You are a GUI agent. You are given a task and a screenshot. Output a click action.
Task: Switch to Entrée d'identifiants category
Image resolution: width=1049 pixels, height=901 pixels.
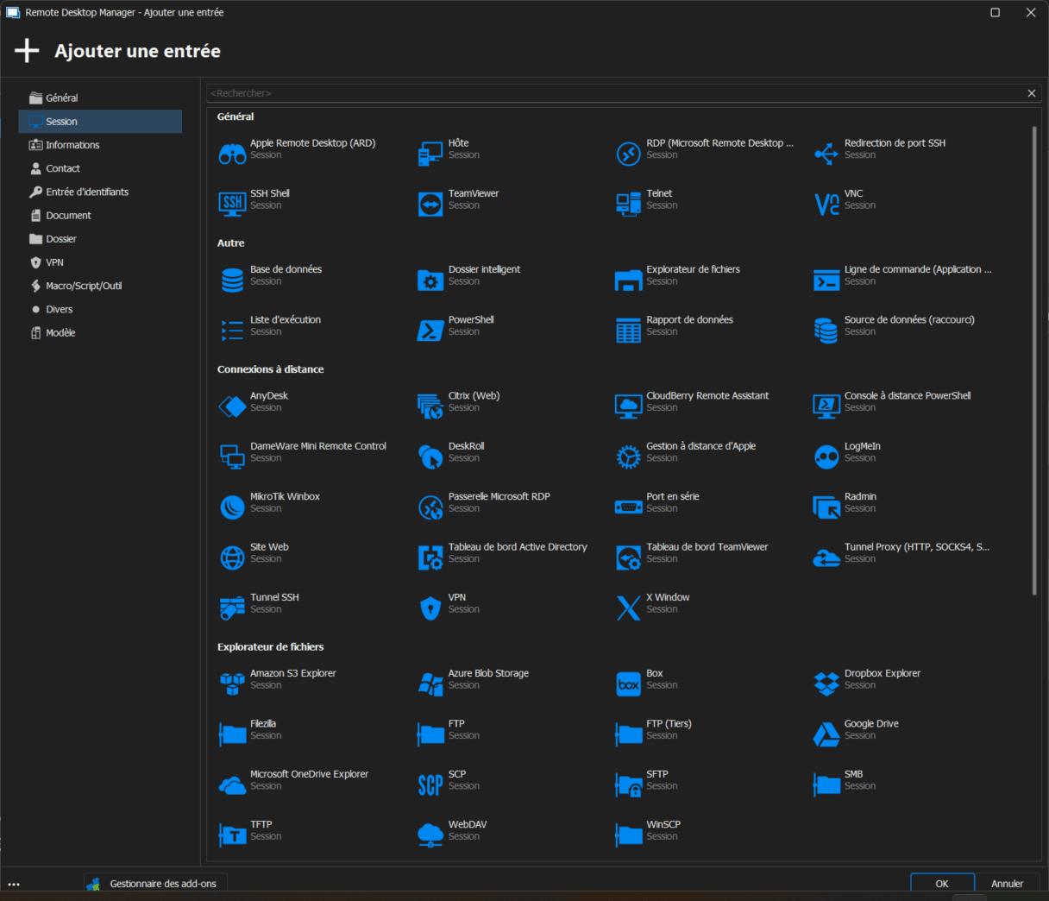(x=87, y=192)
